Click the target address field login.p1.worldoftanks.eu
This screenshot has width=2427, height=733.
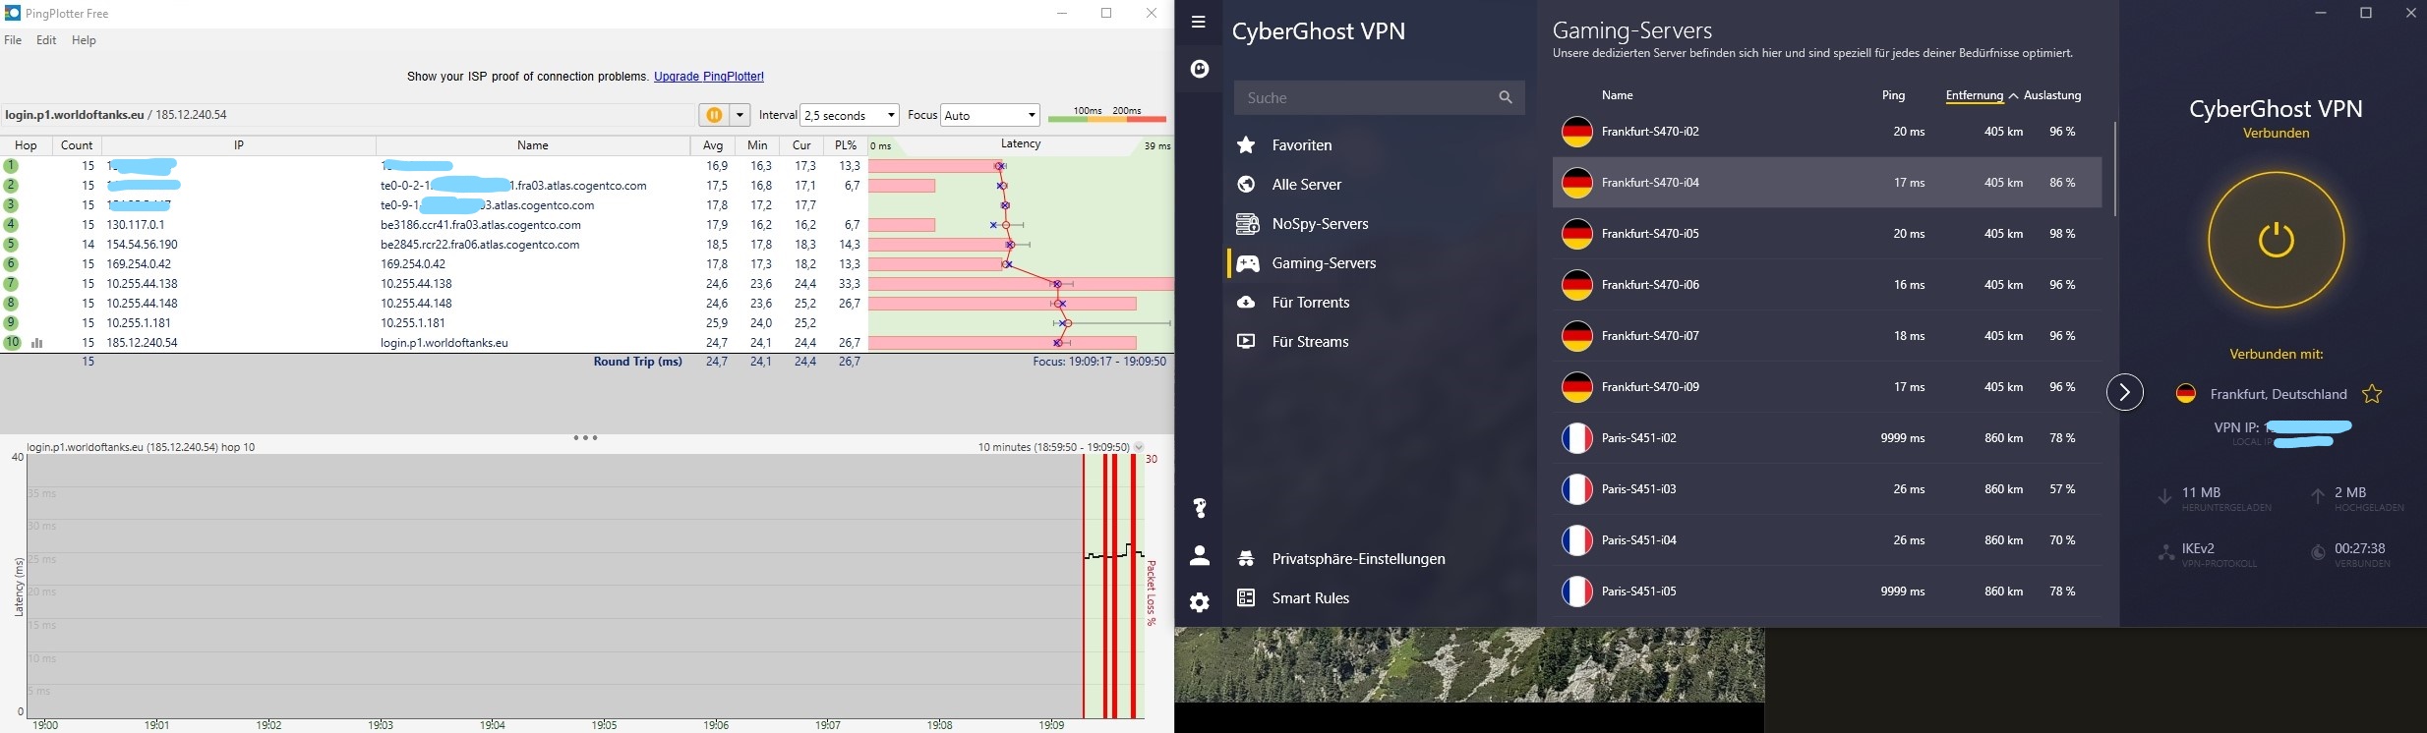tap(348, 115)
